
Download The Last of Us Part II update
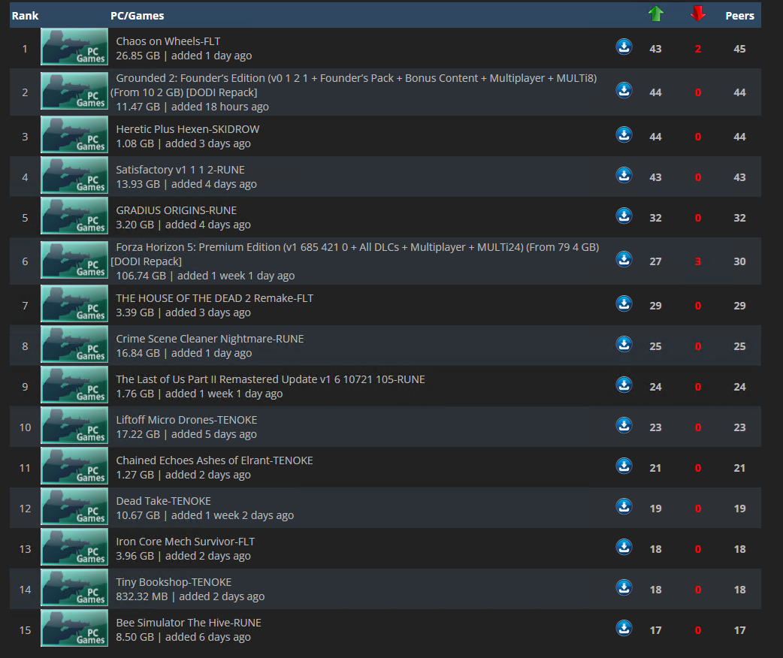624,385
